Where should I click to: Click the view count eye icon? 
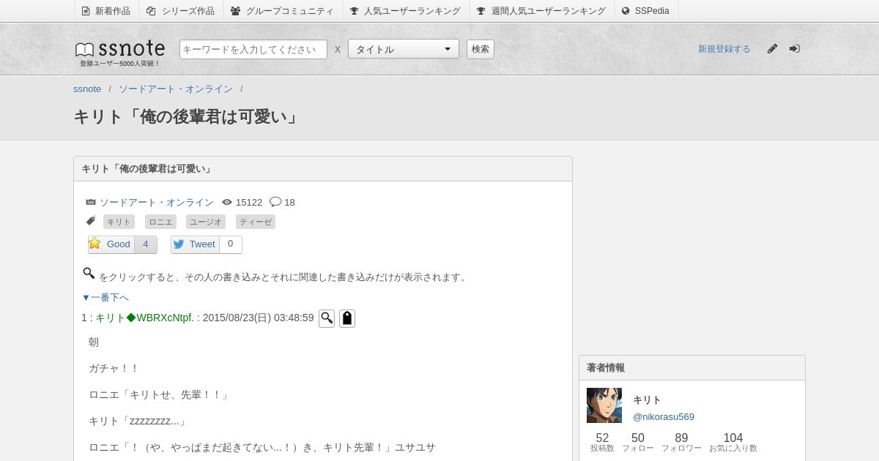pyautogui.click(x=227, y=203)
